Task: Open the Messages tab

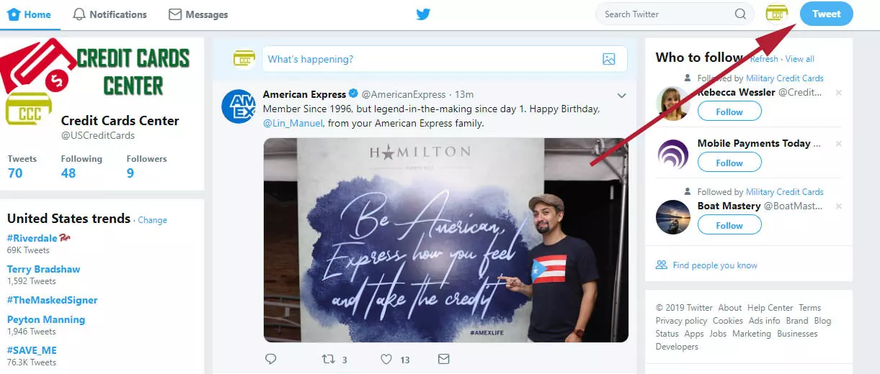Action: point(198,14)
